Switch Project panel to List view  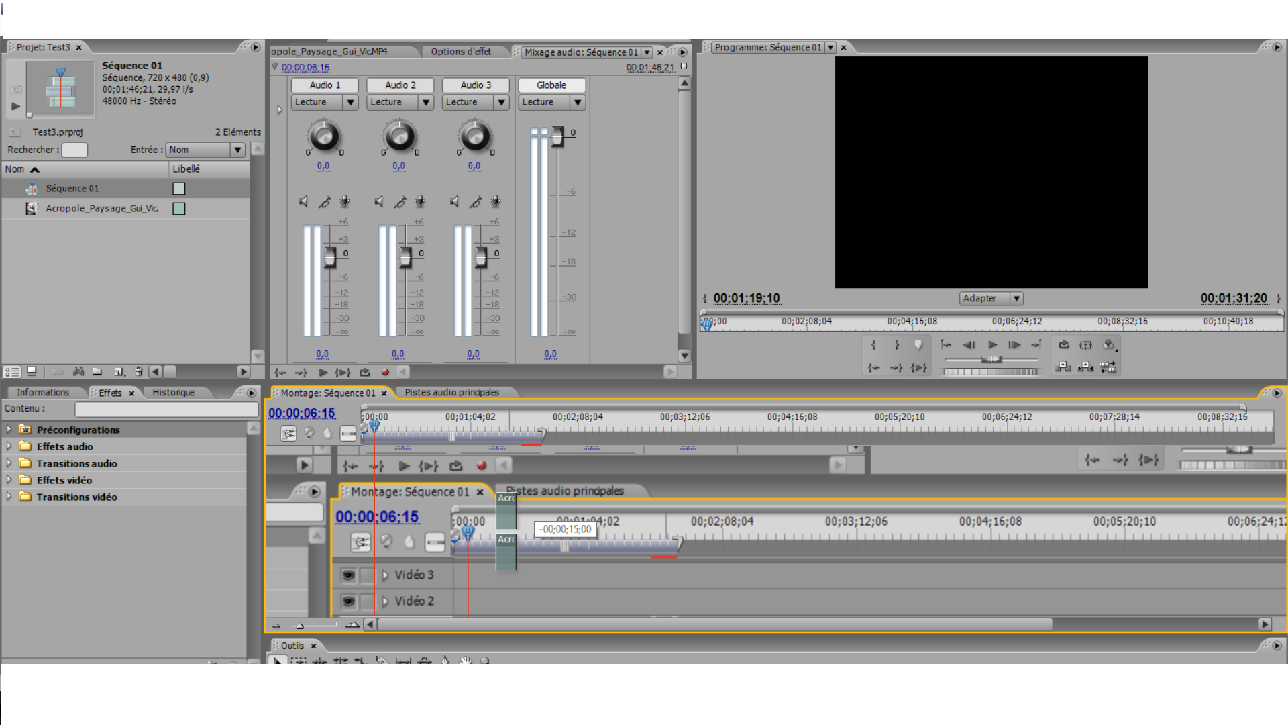pos(12,371)
